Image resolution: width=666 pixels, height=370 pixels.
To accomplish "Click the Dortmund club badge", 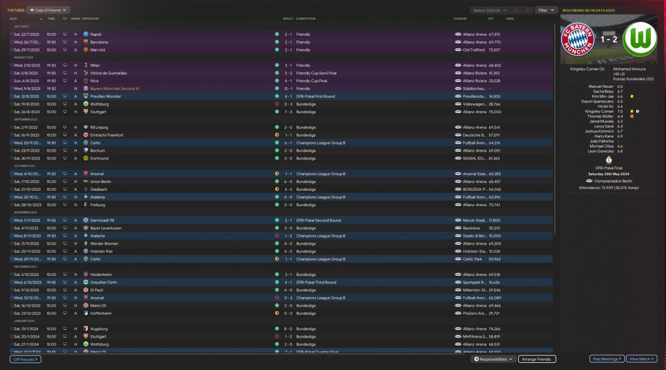I will coord(85,158).
